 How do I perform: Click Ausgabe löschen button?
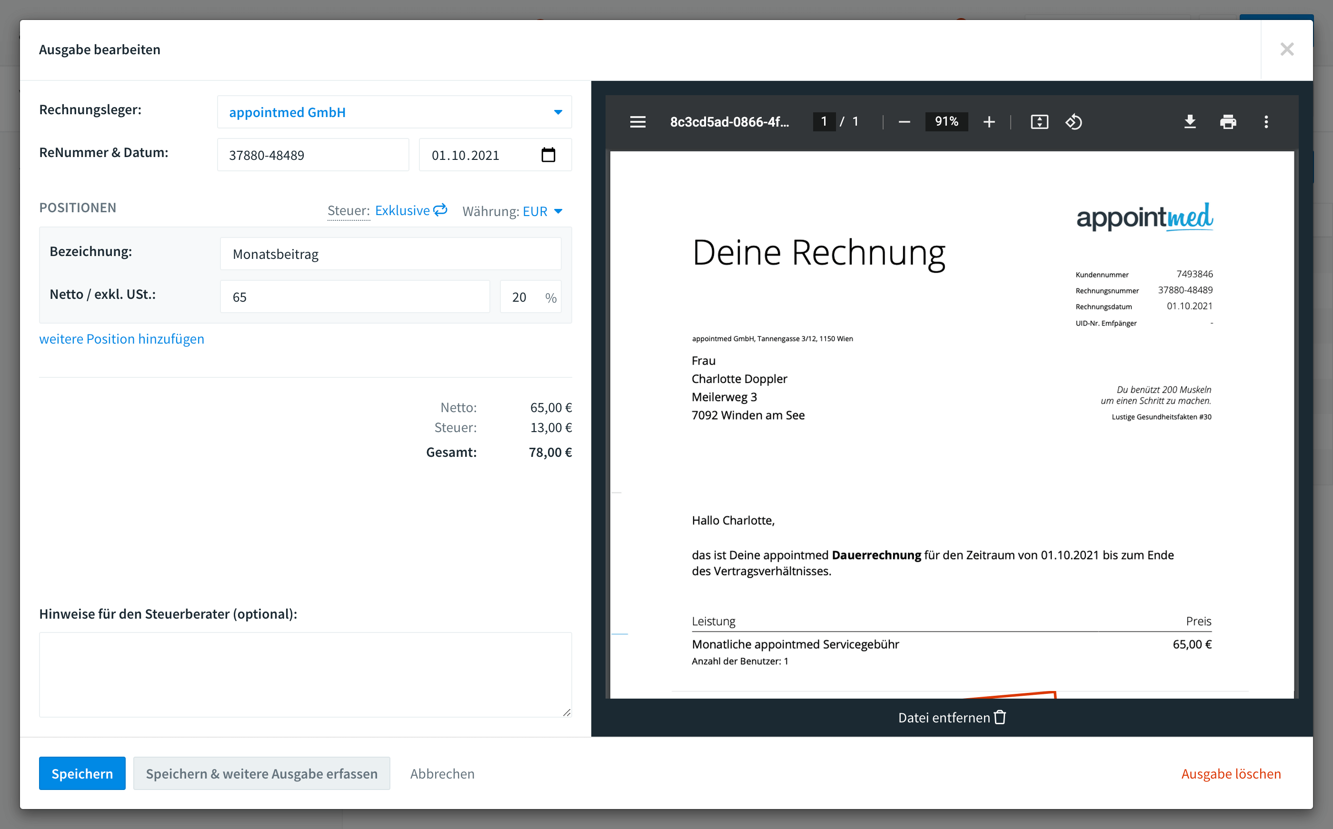click(1233, 774)
